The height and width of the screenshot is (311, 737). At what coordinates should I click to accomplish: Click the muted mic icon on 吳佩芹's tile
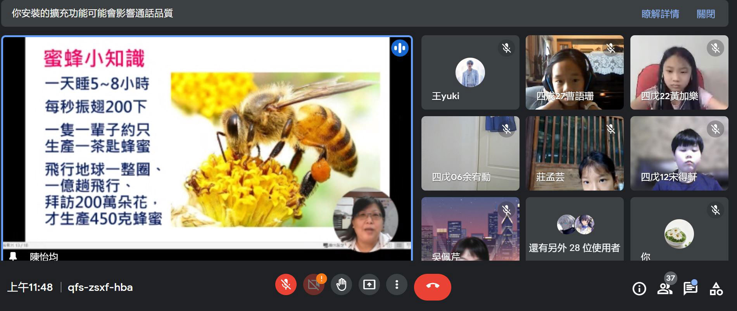(x=506, y=210)
